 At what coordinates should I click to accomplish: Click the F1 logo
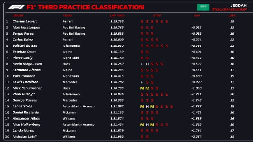[16, 7]
